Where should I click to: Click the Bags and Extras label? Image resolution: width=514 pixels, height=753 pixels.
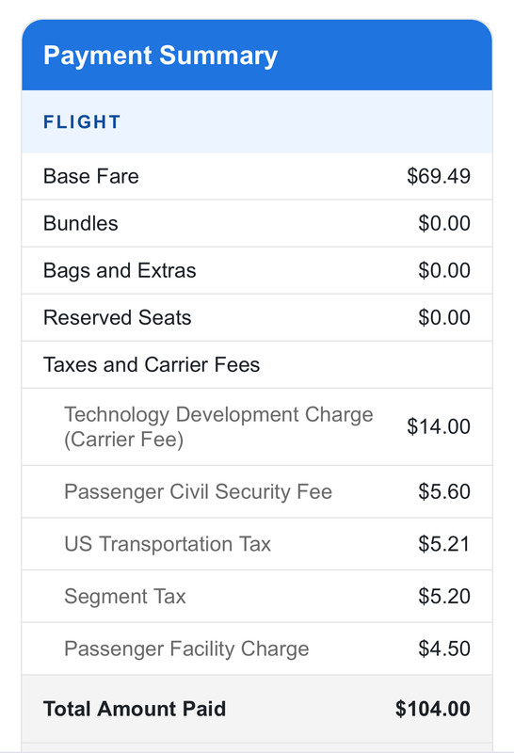click(120, 271)
